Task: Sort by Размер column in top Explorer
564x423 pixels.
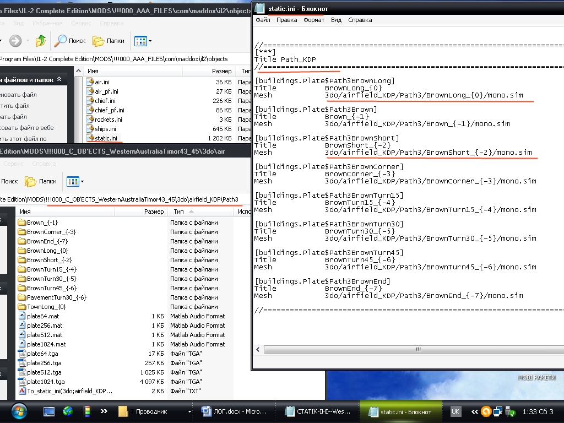Action: 209,71
